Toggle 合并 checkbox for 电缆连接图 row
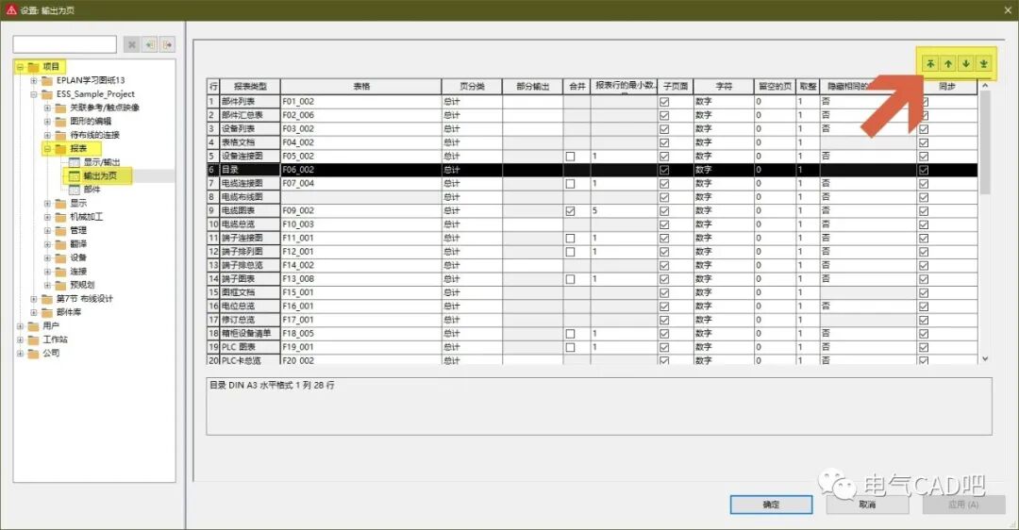The image size is (1019, 530). [570, 184]
